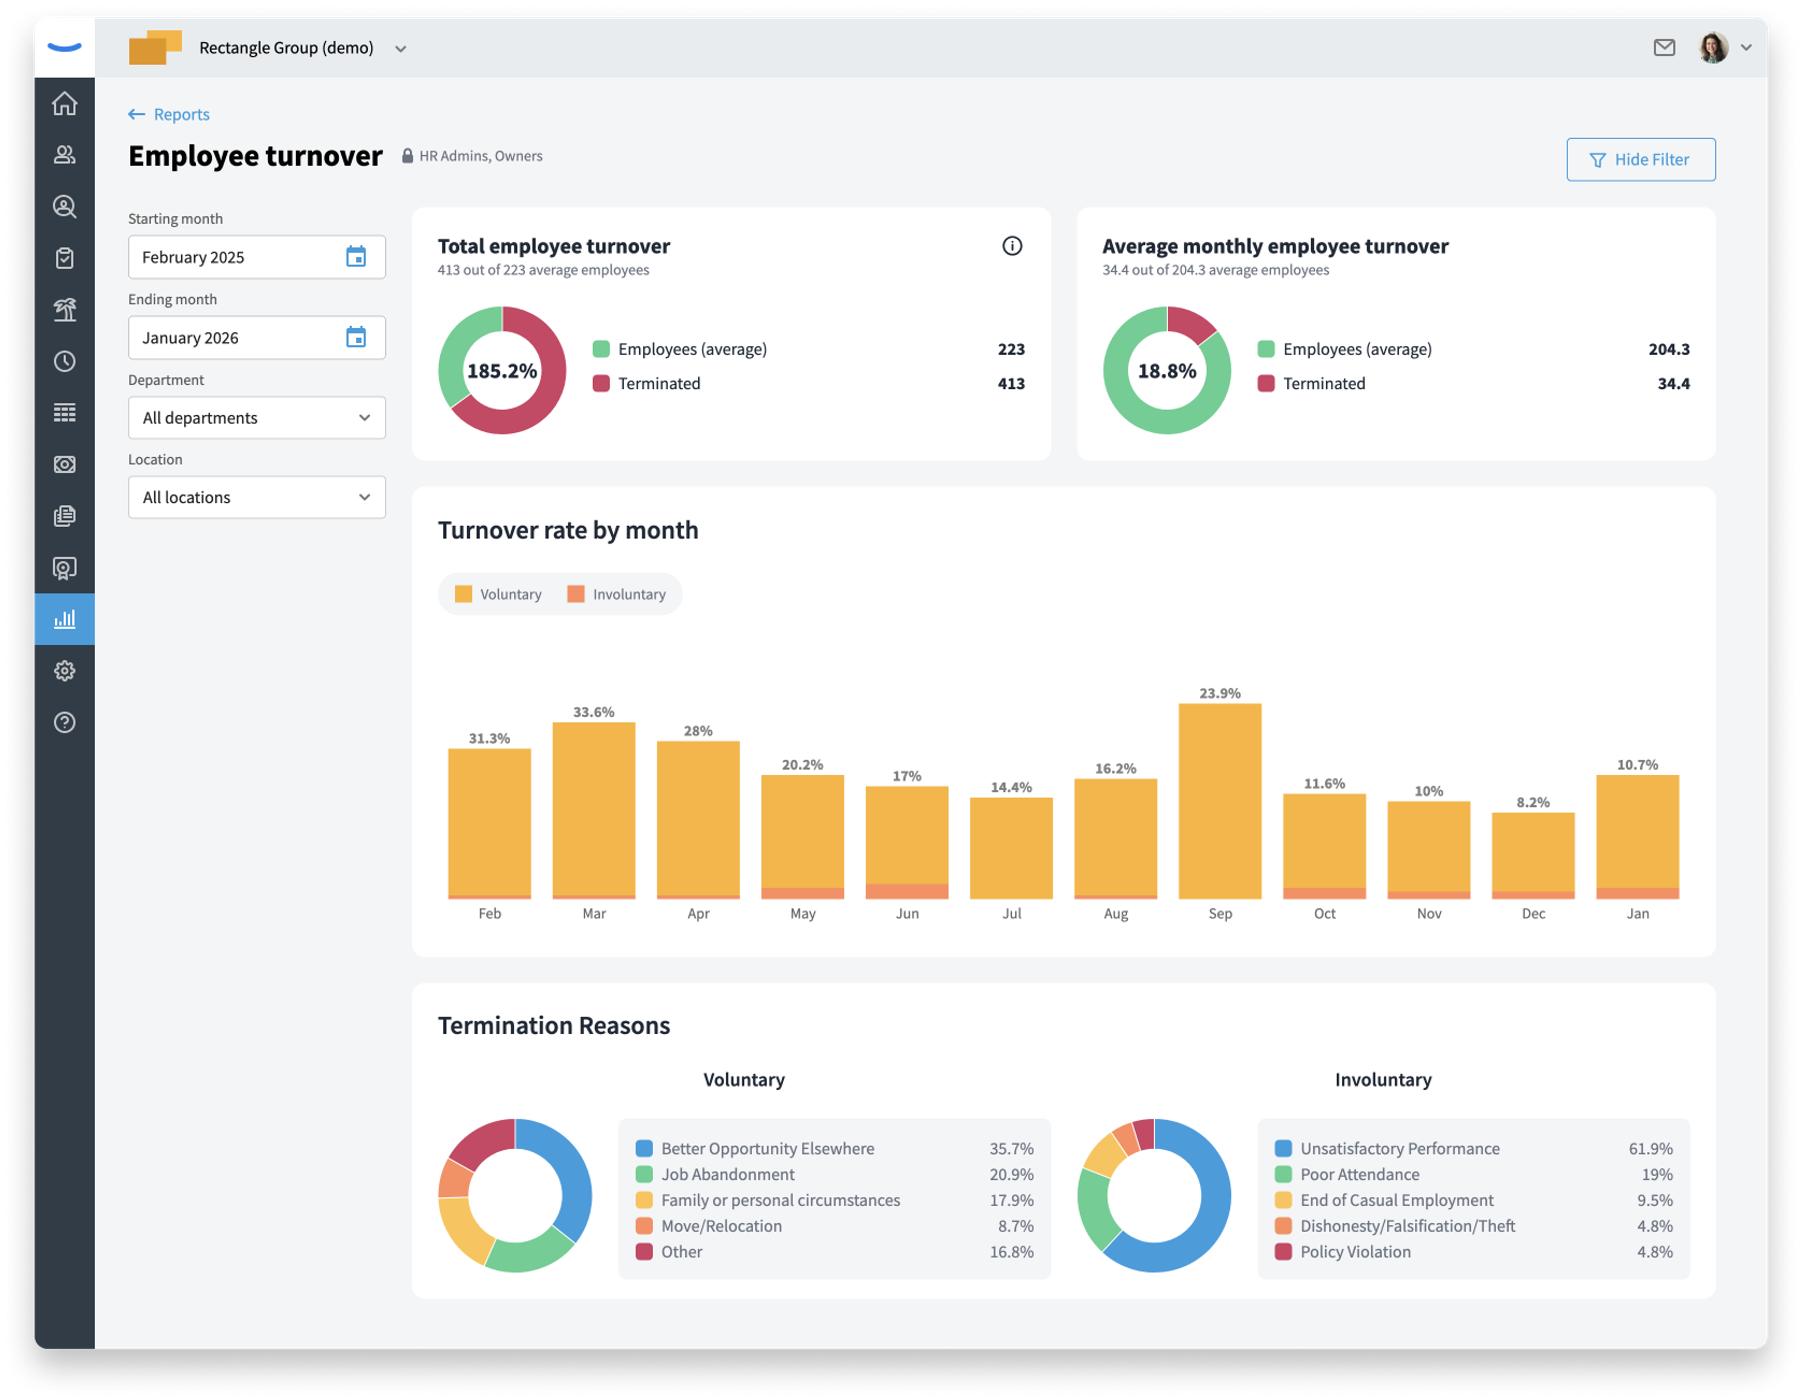Open the palm tree time-off icon
The width and height of the screenshot is (1802, 1400).
[x=64, y=309]
